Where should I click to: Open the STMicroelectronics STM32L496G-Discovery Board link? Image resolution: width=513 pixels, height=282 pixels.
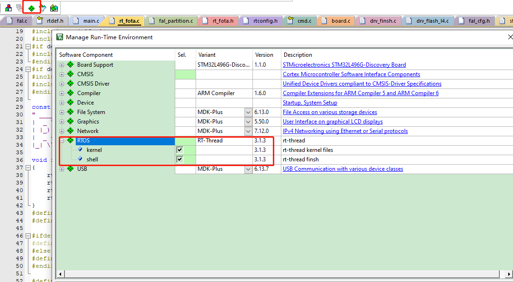pyautogui.click(x=344, y=65)
